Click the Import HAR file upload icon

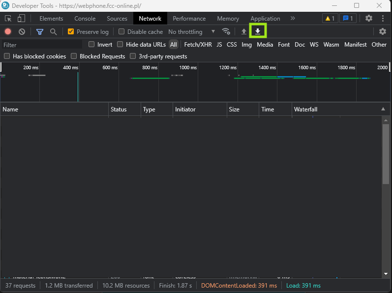(x=244, y=31)
